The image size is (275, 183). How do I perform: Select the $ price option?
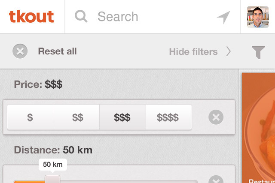[x=30, y=117]
